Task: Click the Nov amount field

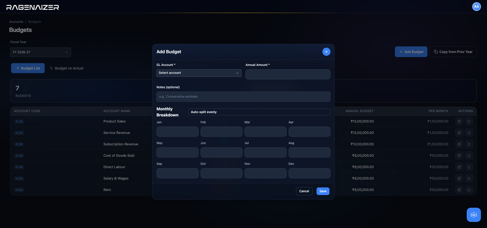Action: coord(266,173)
